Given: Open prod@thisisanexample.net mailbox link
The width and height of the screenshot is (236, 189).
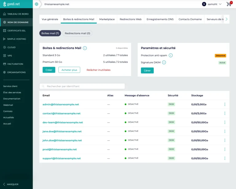Looking at the screenshot, I should pos(60,149).
